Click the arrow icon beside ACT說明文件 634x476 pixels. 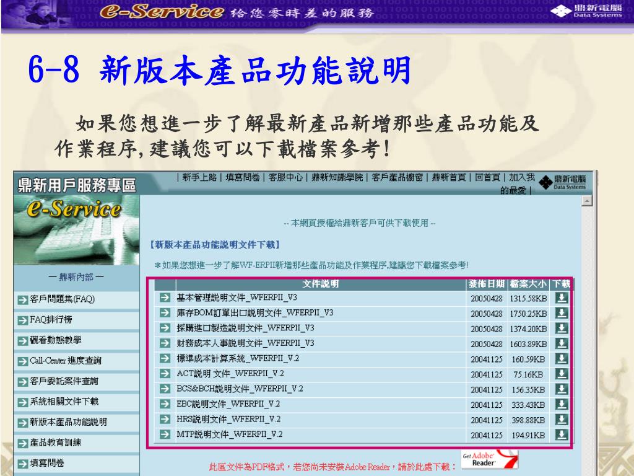(x=165, y=374)
